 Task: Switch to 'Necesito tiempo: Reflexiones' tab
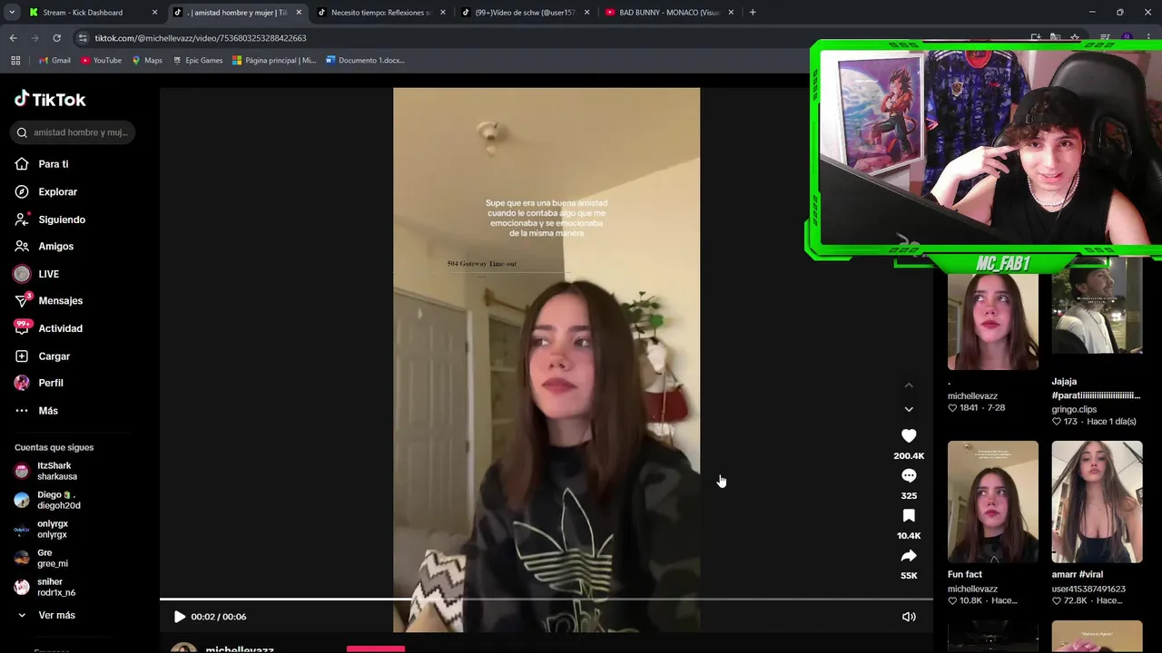point(381,13)
